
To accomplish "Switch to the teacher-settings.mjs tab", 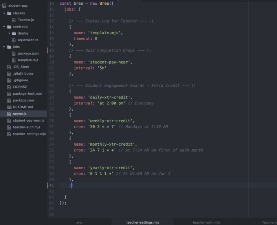I will 143,222.
